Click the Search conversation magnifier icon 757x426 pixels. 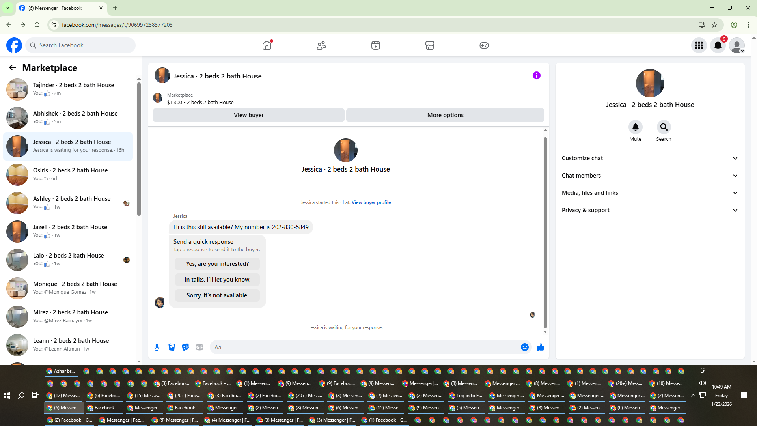[664, 127]
